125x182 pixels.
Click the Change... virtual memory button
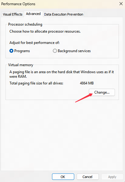102,92
